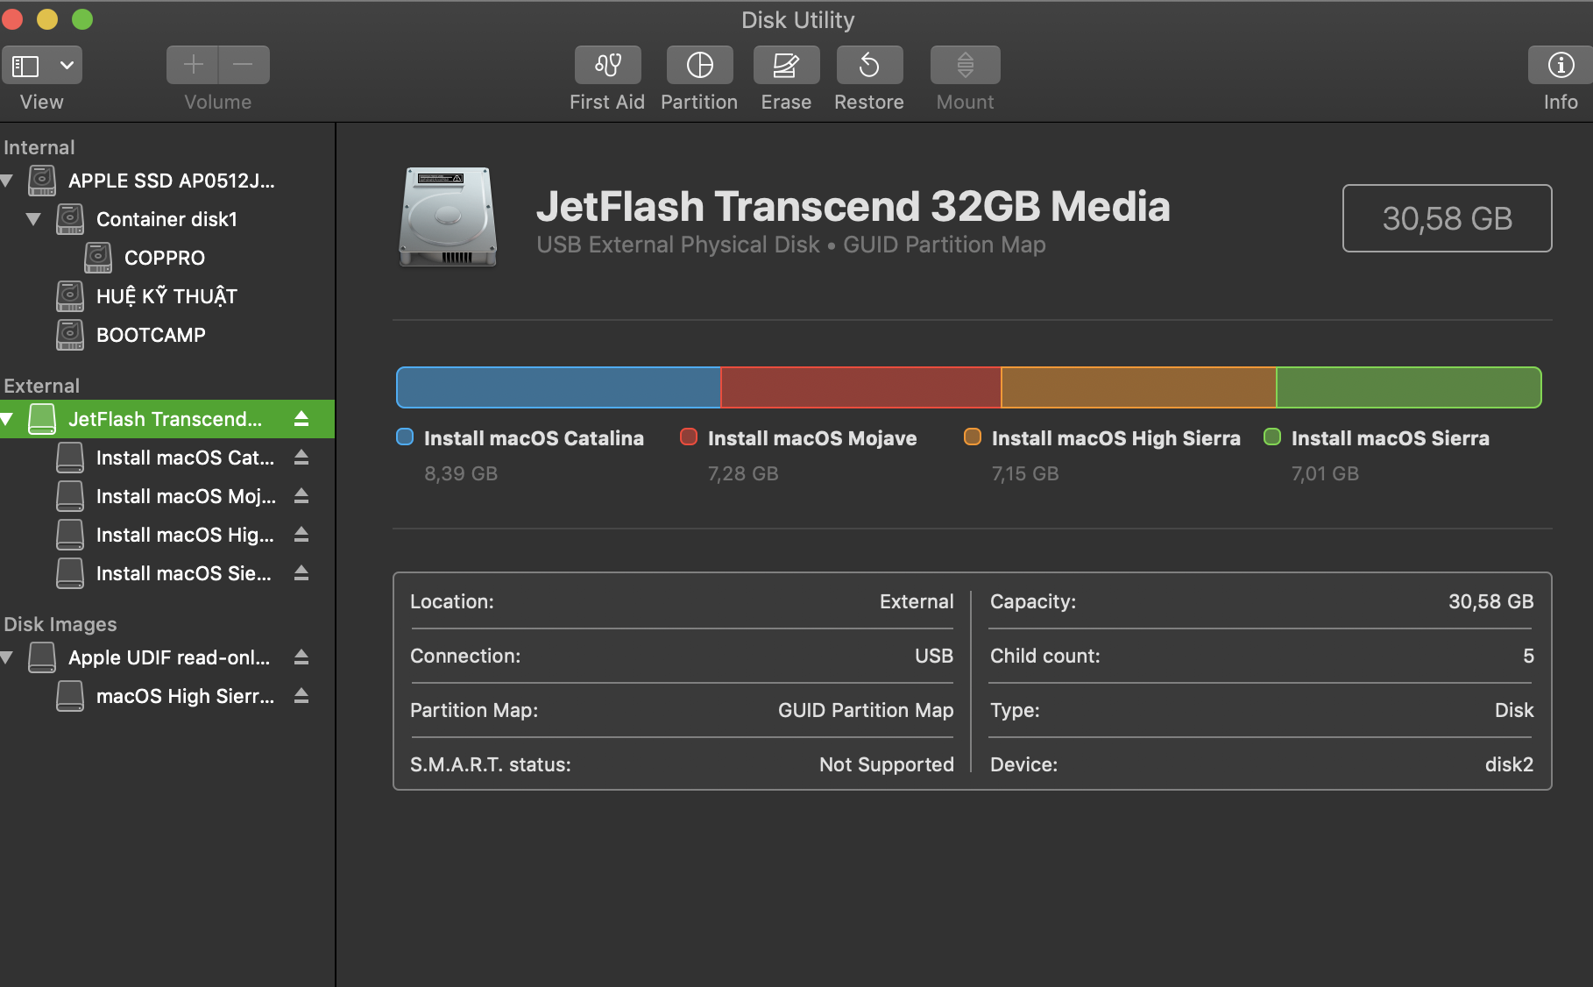
Task: Eject the Apple UDIF read-only image
Action: (301, 657)
